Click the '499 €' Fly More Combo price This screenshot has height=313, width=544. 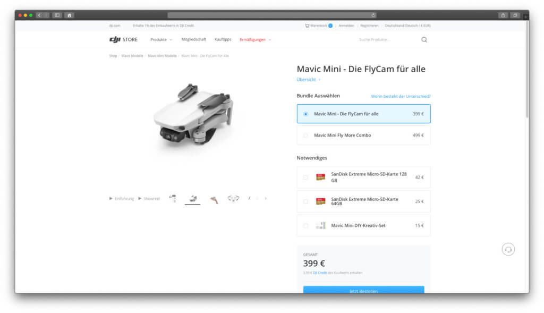pyautogui.click(x=418, y=136)
